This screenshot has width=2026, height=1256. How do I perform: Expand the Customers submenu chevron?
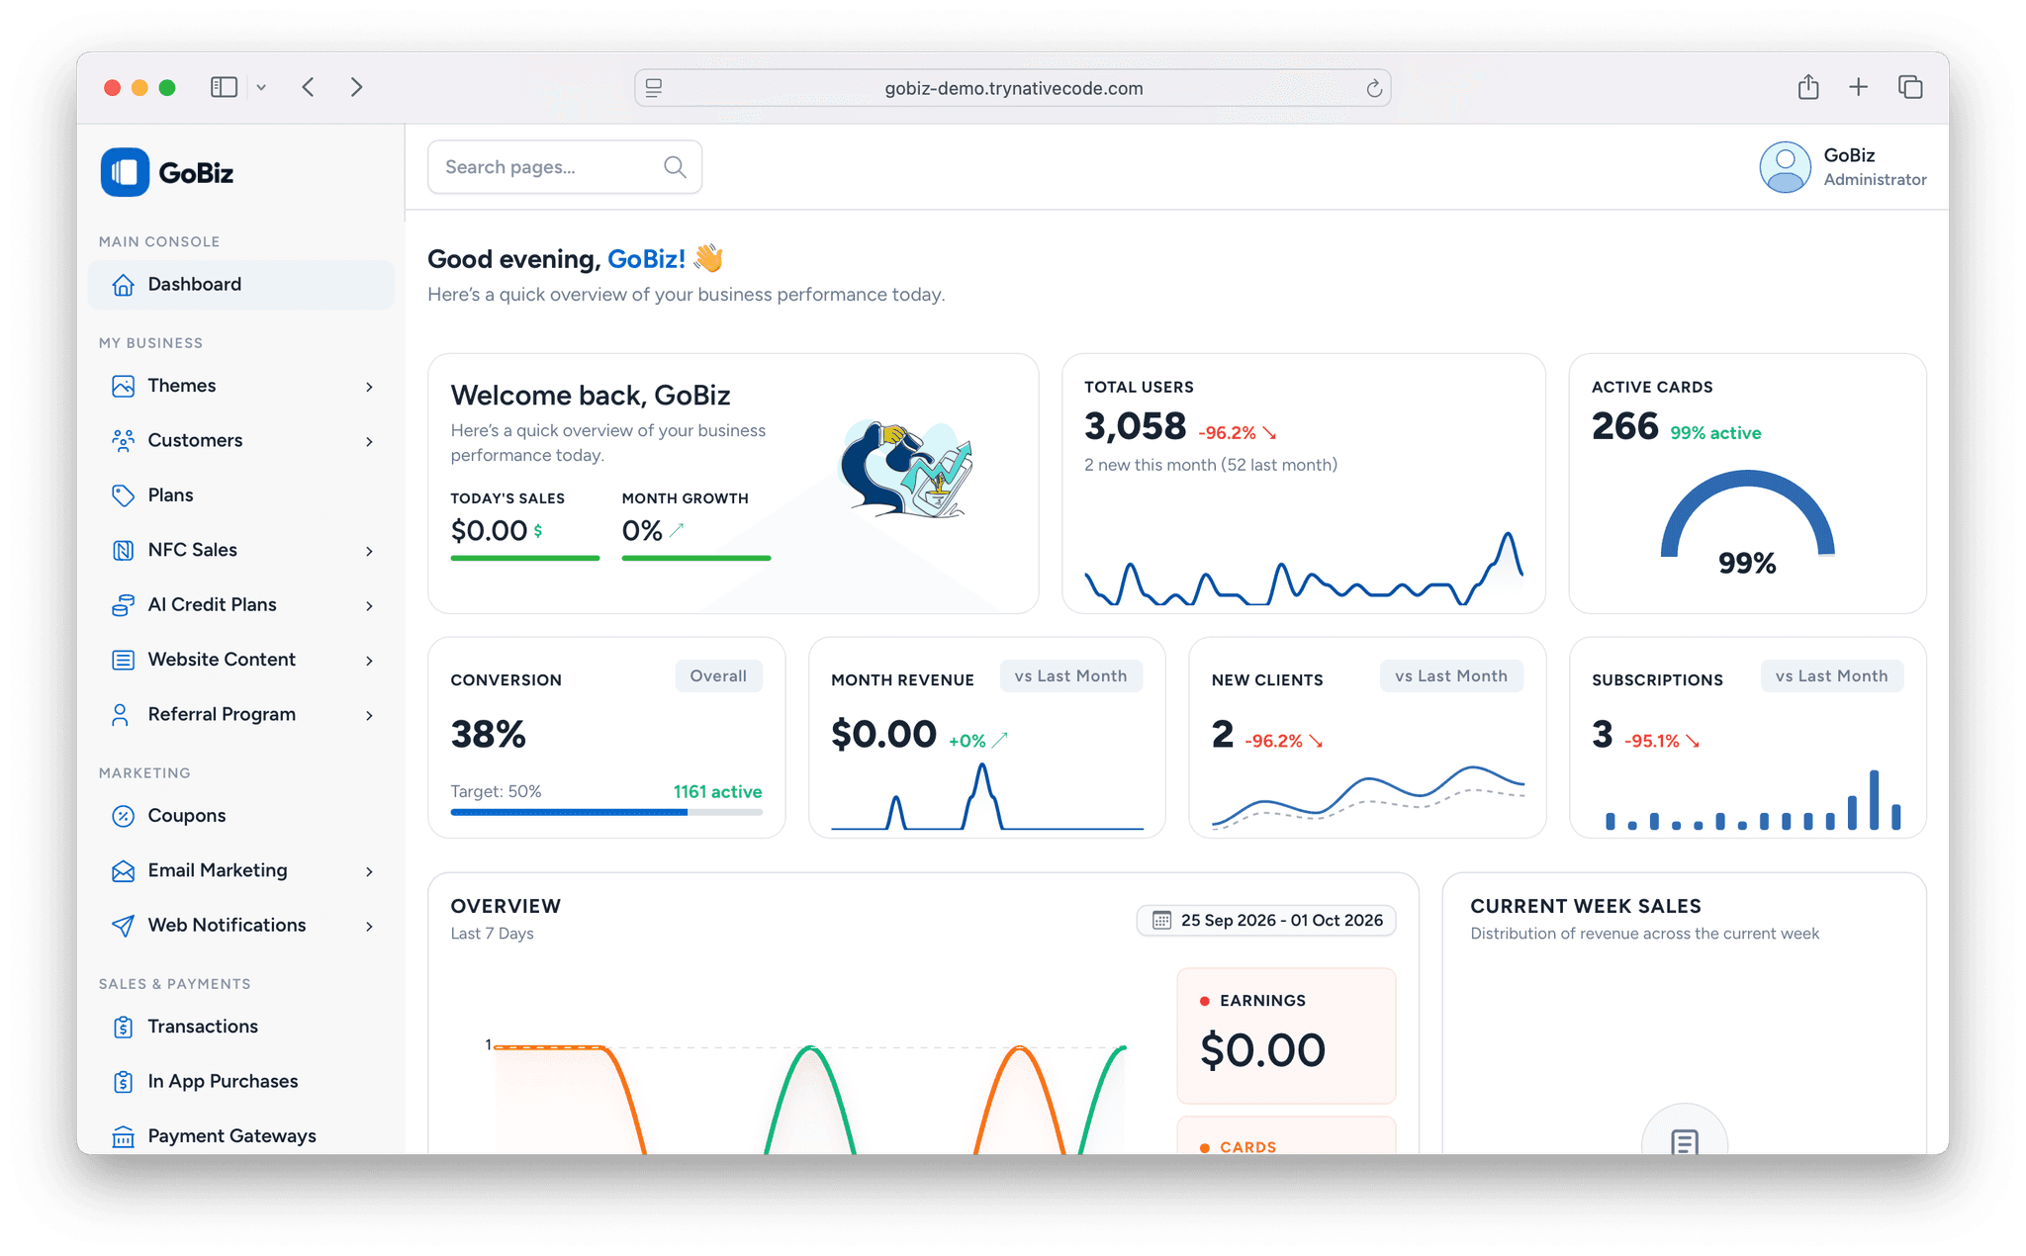click(369, 441)
